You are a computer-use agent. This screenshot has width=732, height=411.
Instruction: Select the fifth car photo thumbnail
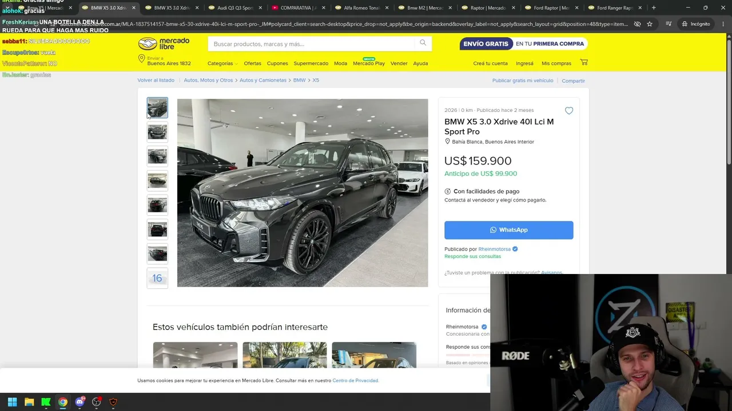157,204
